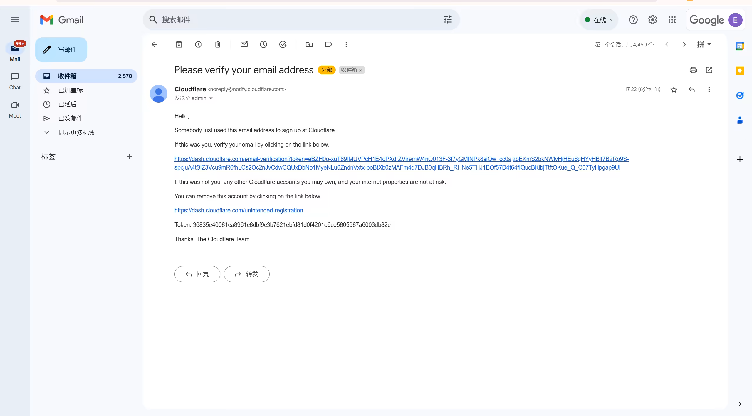
Task: Click the 回复 reply button
Action: point(197,274)
